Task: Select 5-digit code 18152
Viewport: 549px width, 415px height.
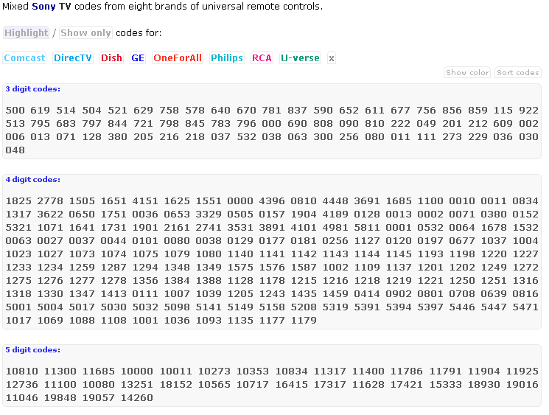Action: coord(176,385)
